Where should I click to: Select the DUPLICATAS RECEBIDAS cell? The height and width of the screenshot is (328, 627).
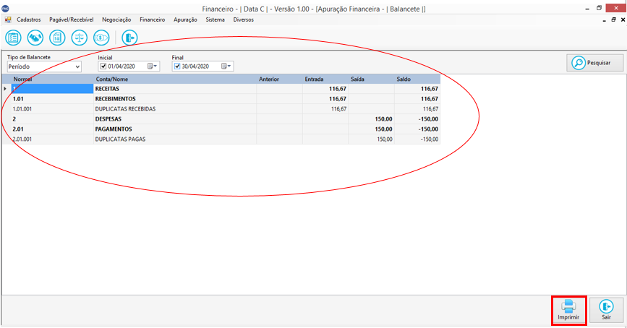(x=175, y=108)
